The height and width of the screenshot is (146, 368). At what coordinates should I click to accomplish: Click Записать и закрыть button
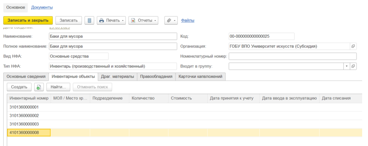click(x=28, y=20)
